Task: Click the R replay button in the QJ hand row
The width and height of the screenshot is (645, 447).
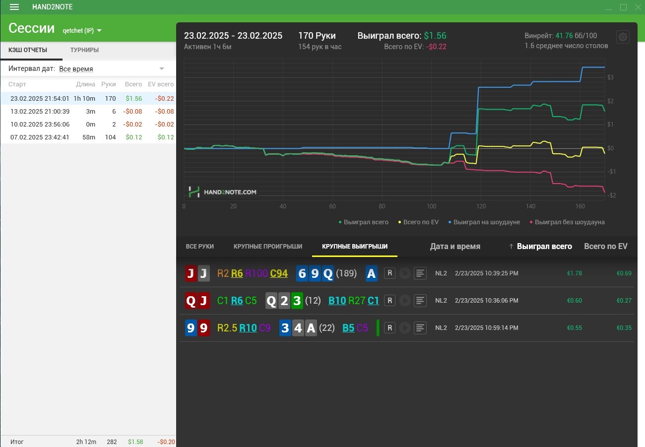Action: click(x=390, y=300)
